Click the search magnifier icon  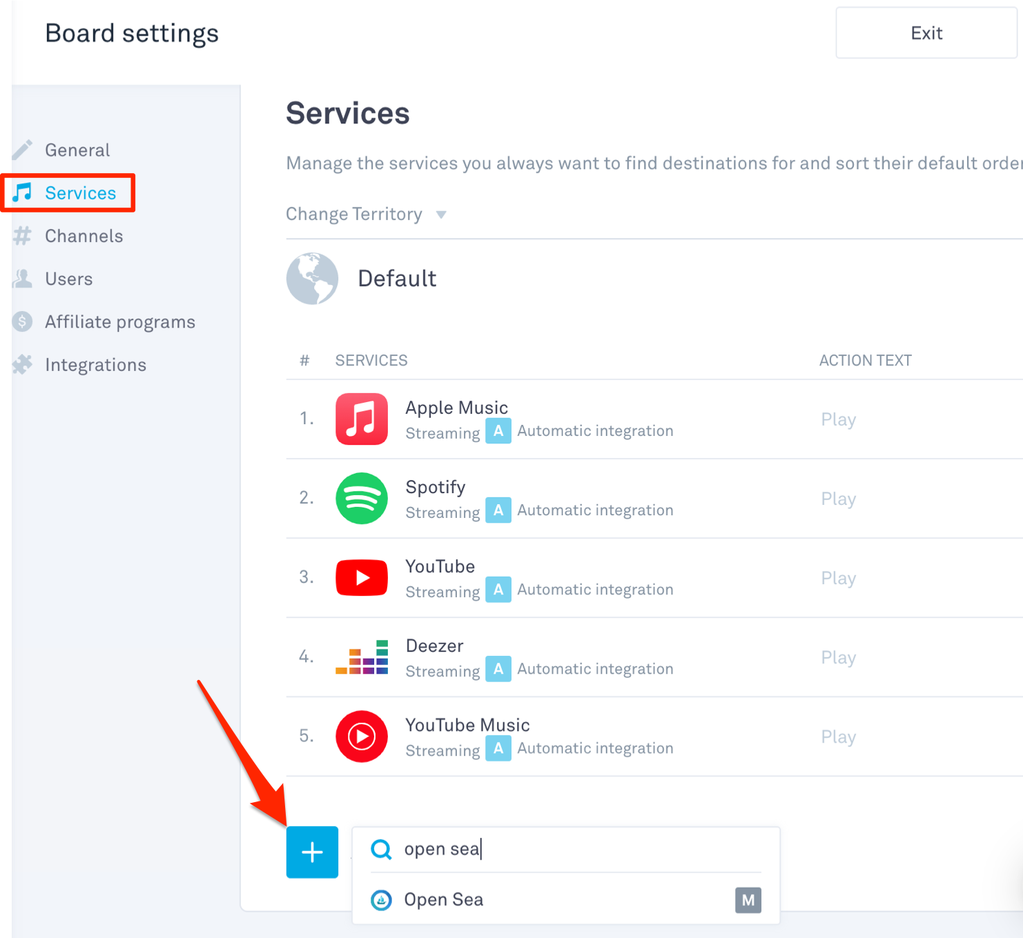pos(381,849)
